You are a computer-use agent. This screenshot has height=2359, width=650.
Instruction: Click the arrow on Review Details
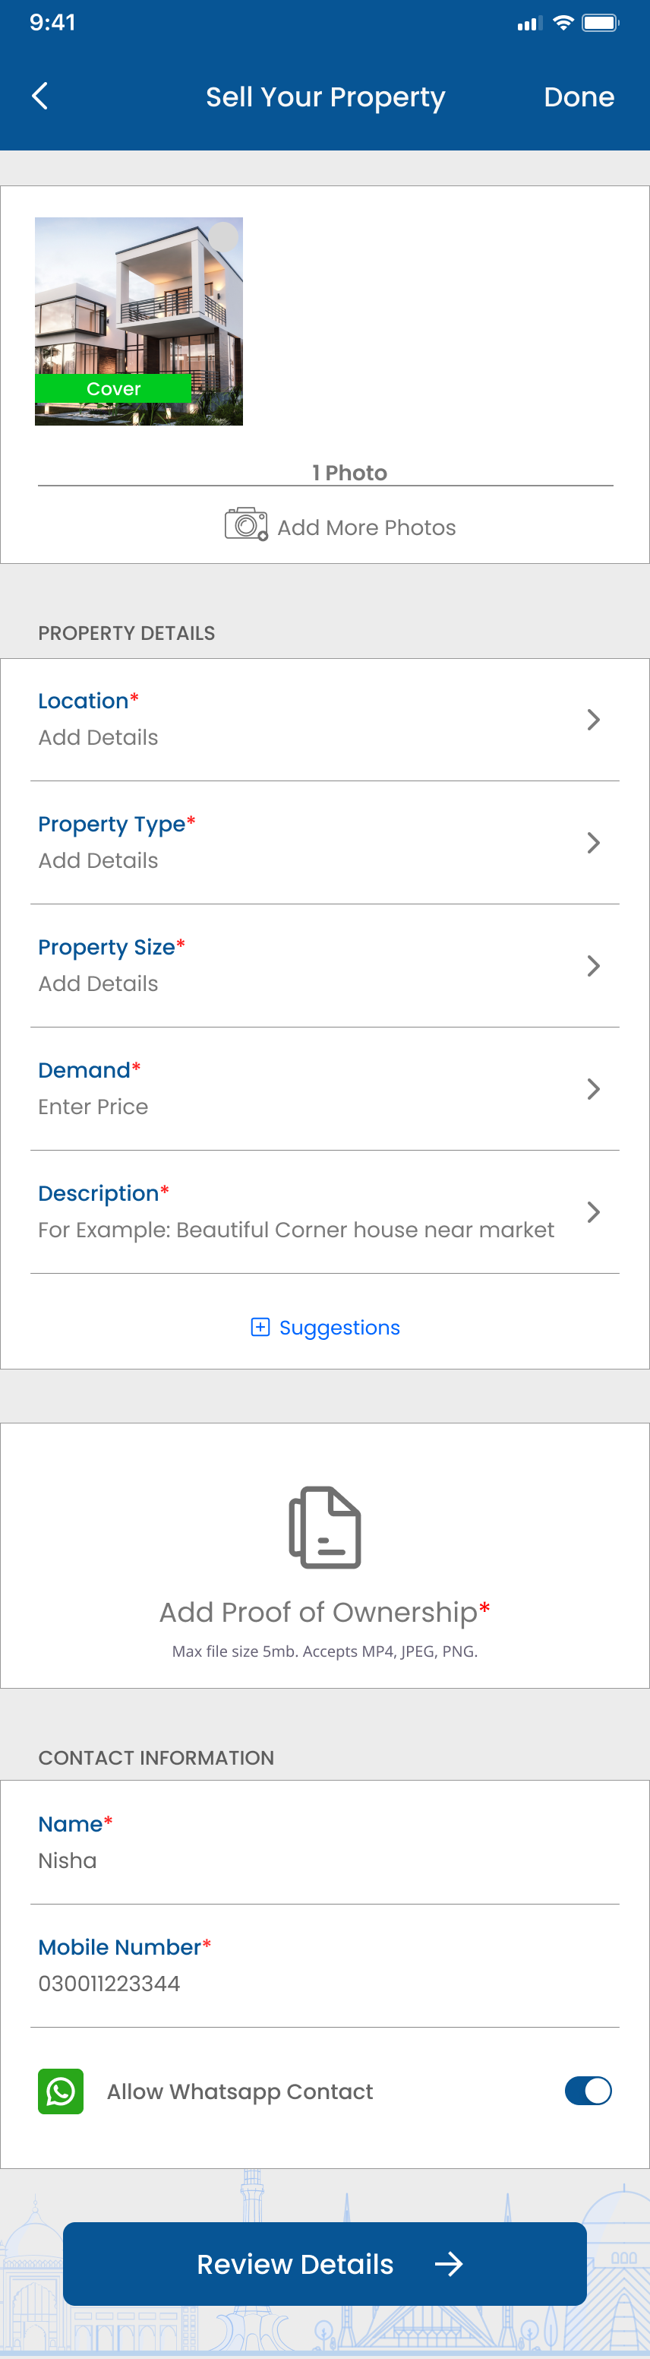click(449, 2264)
